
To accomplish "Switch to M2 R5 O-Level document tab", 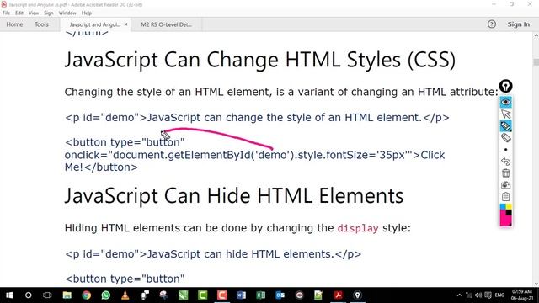I will click(x=167, y=24).
